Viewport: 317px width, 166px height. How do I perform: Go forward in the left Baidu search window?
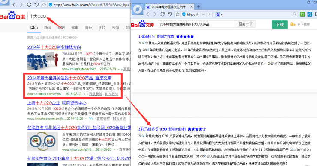tap(21, 5)
